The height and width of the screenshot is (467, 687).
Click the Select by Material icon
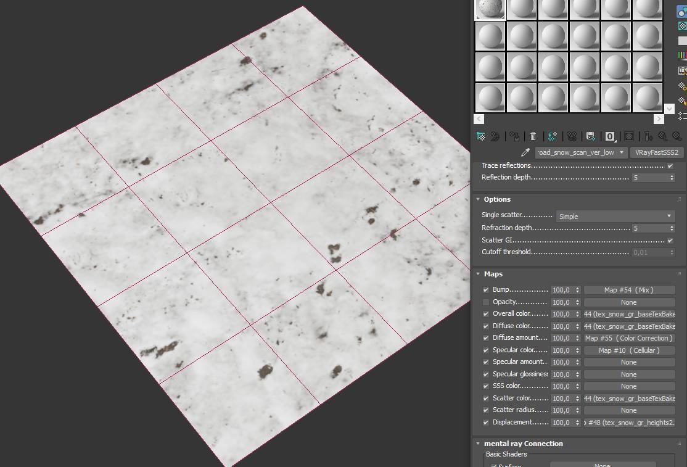(x=682, y=101)
